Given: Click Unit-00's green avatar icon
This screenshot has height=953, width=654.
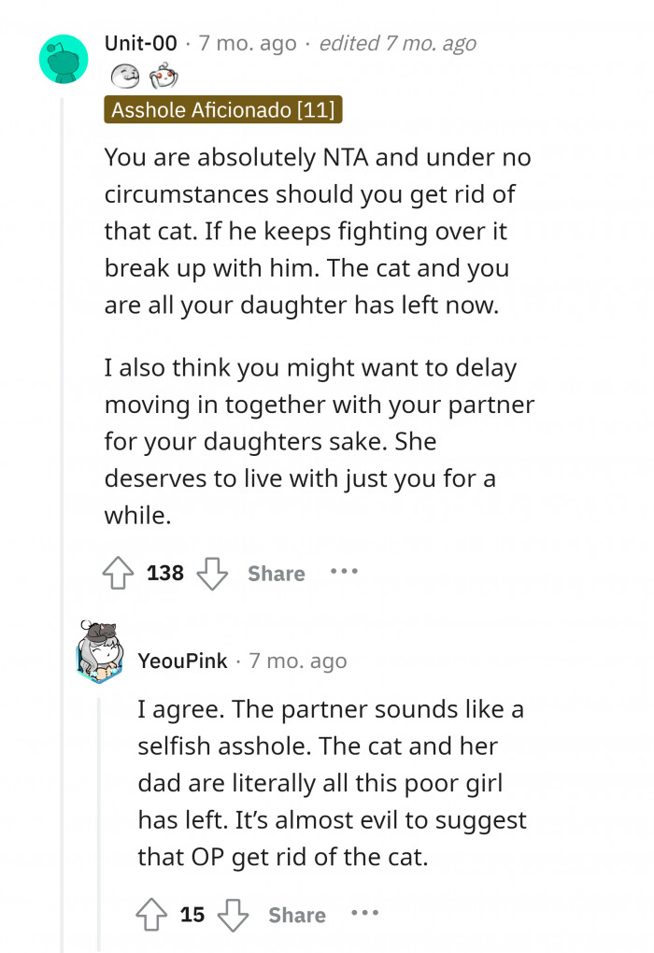Looking at the screenshot, I should (x=64, y=60).
